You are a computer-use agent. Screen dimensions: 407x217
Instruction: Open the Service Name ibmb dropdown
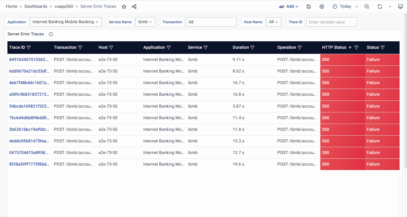pos(145,22)
